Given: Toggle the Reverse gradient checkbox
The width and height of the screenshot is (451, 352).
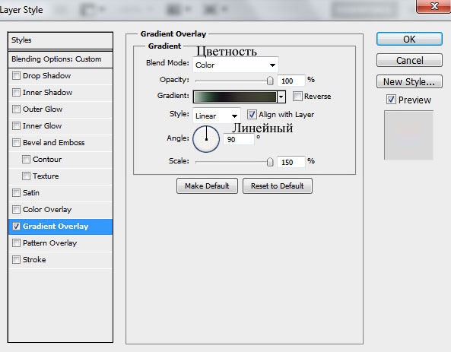Looking at the screenshot, I should 297,96.
